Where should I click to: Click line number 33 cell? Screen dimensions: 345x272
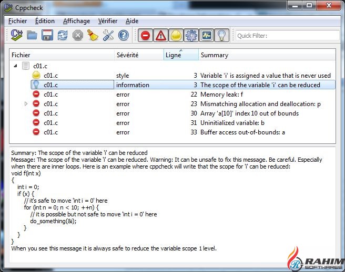[x=194, y=132]
